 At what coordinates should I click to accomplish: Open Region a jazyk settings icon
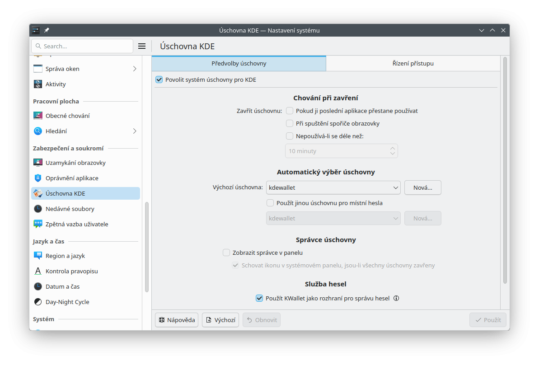(x=38, y=256)
